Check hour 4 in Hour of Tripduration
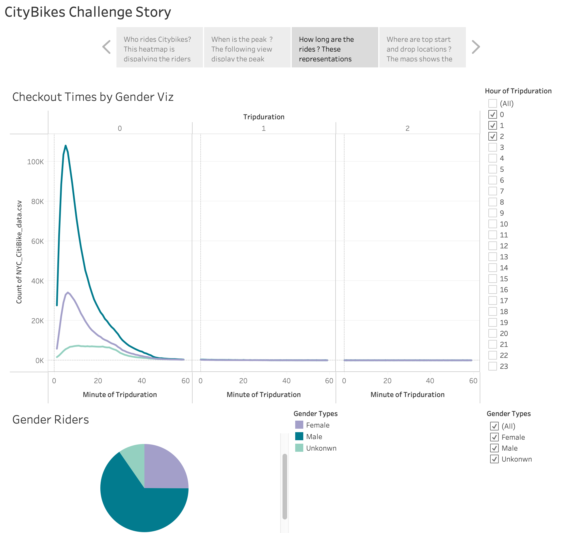The image size is (576, 533). 493,158
